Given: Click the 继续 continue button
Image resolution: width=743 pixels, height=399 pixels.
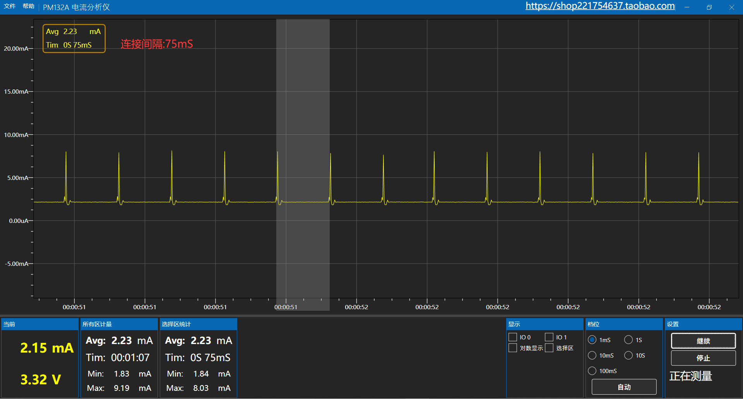Looking at the screenshot, I should 703,341.
